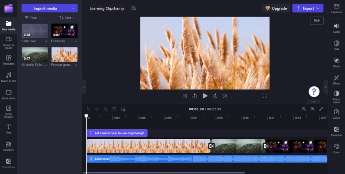This screenshot has width=345, height=174.
Task: Click the checkmark next to Pampas grass
Action: (76, 65)
